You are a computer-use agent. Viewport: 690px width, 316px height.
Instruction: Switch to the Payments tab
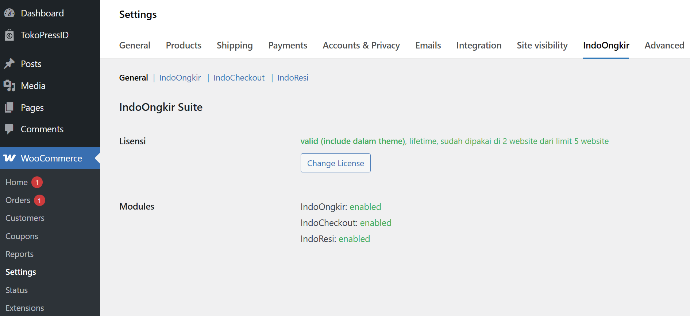(x=288, y=45)
